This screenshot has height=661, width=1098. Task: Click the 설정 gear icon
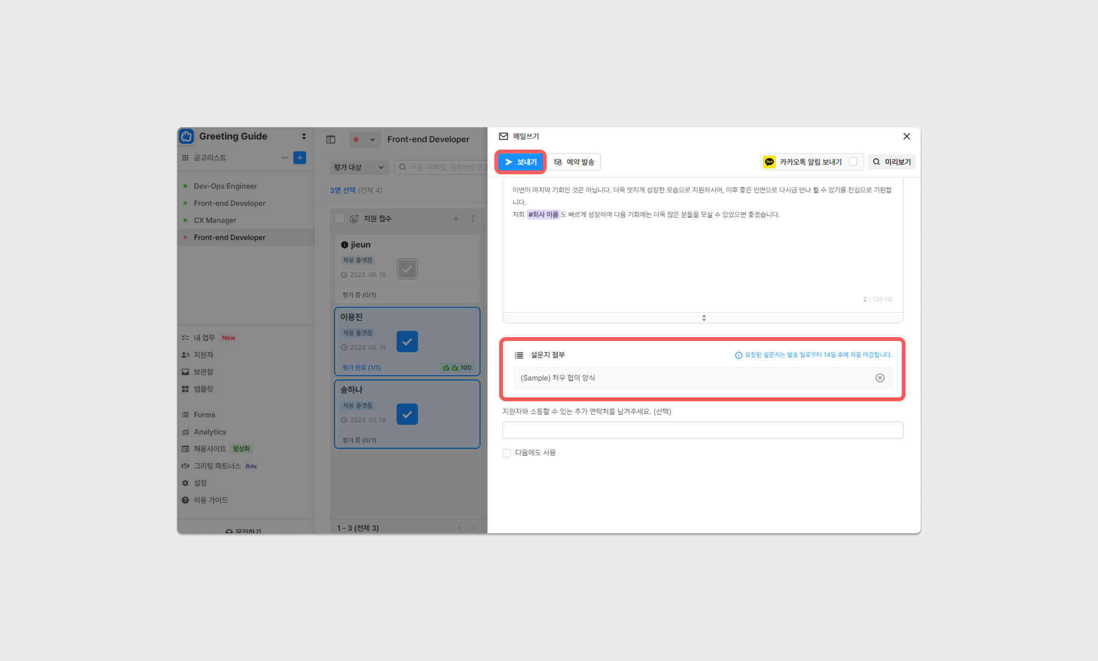coord(185,483)
